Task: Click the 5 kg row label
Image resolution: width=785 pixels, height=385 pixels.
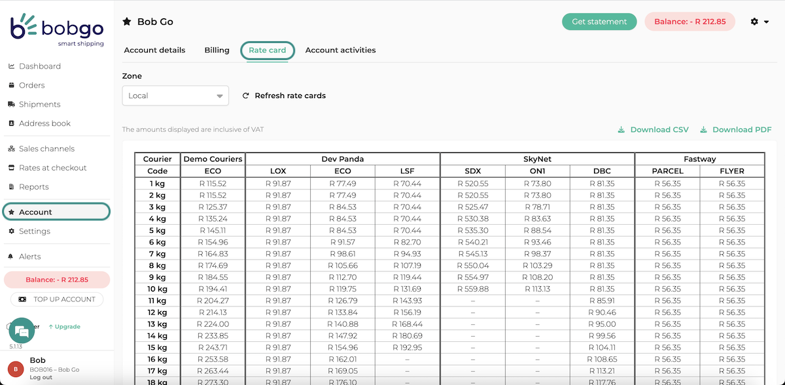Action: click(157, 230)
